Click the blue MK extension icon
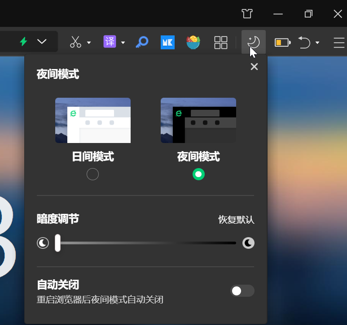The height and width of the screenshot is (325, 347). click(x=167, y=42)
